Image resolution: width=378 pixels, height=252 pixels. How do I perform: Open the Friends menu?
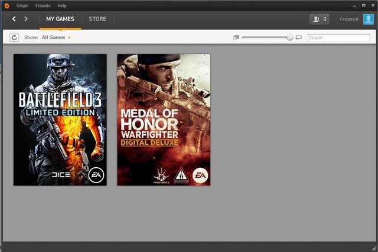tap(43, 6)
